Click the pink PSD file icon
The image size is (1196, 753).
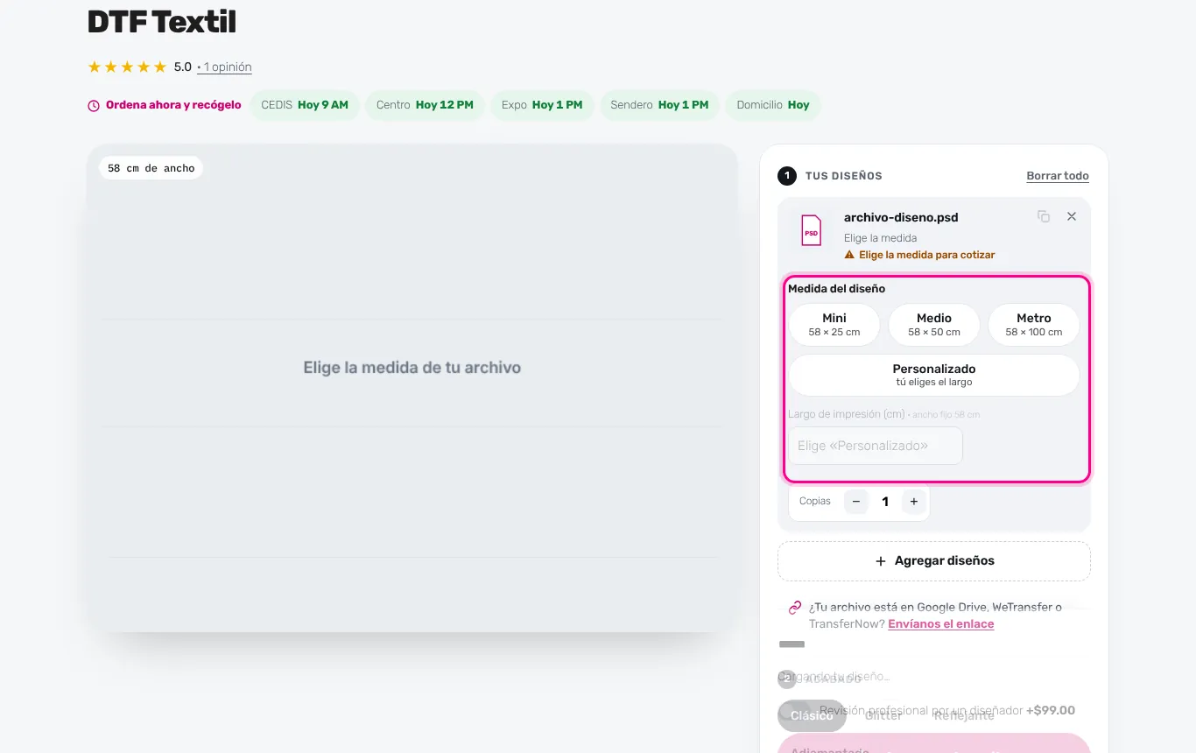(x=812, y=231)
